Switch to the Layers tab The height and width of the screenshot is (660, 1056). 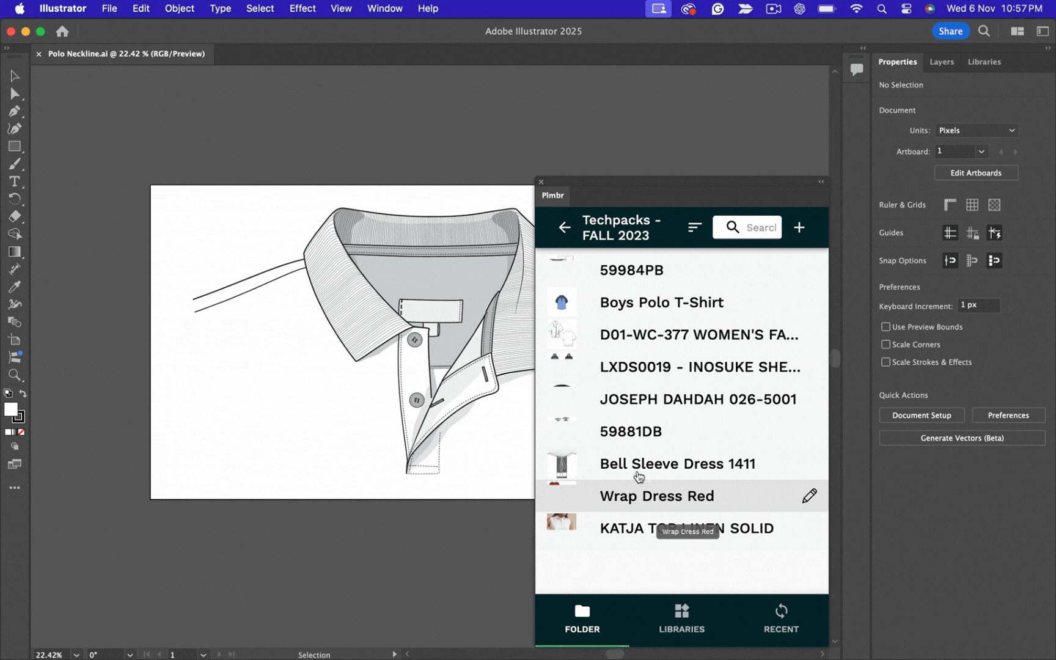[x=941, y=62]
